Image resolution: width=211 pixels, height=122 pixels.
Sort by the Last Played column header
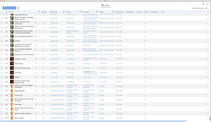[x=154, y=12]
